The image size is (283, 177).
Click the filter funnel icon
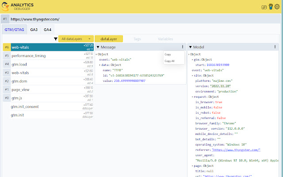coord(56,39)
